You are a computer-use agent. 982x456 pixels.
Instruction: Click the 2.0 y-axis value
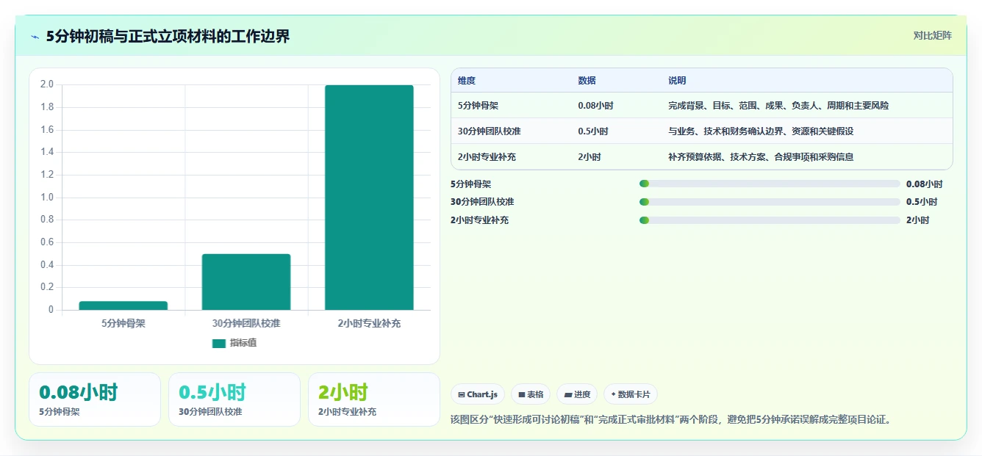pos(47,84)
